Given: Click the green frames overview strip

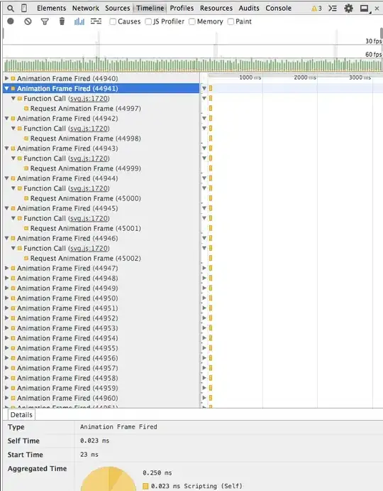Looking at the screenshot, I should click(x=192, y=65).
